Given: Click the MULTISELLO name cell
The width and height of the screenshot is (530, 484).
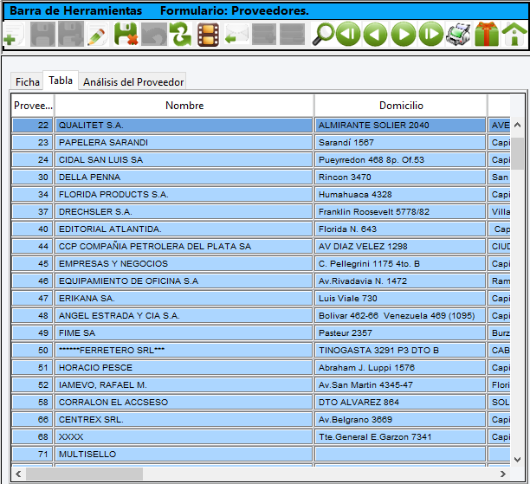Looking at the screenshot, I should tap(184, 454).
